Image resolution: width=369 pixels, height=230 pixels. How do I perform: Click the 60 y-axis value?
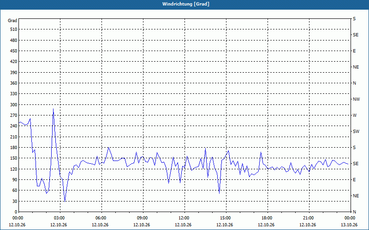(15, 190)
